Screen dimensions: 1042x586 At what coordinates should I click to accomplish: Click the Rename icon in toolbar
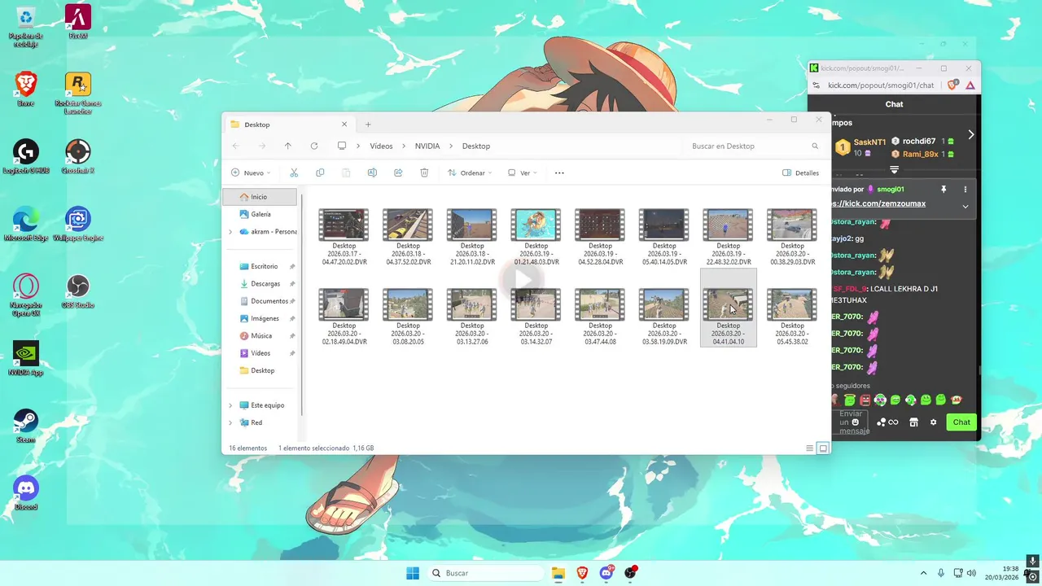click(x=372, y=173)
